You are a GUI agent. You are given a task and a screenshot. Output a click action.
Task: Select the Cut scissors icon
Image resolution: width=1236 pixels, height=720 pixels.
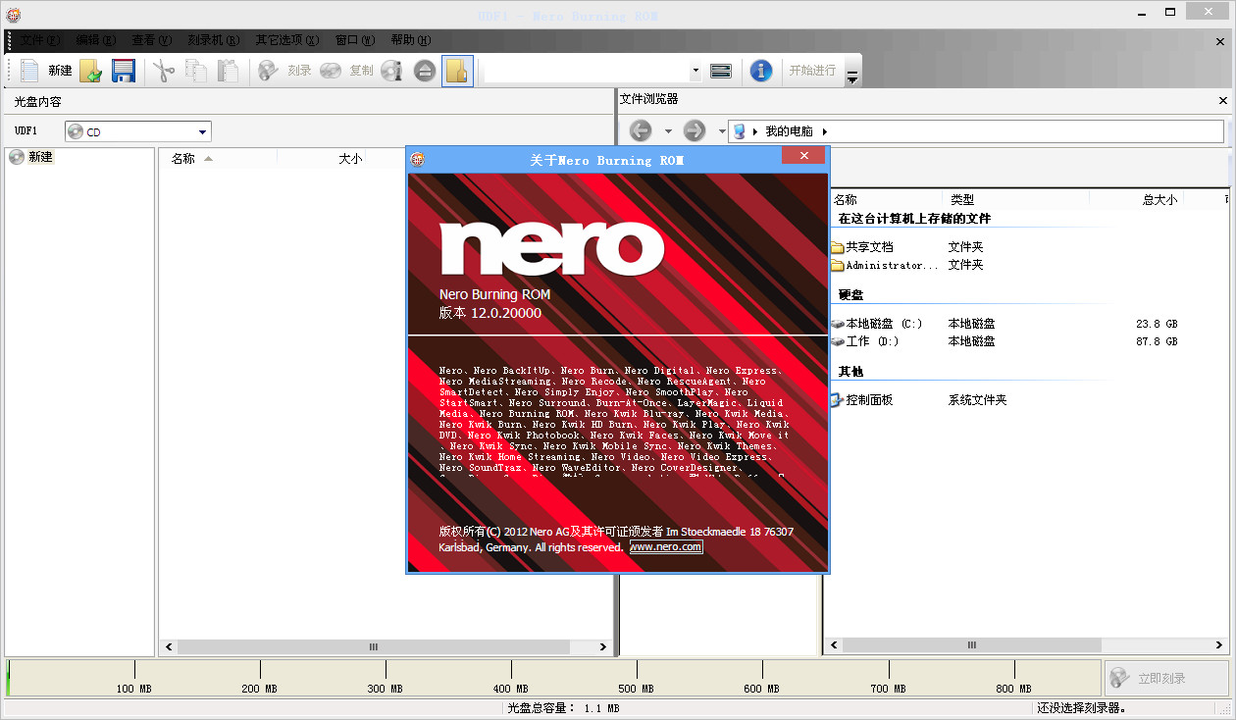163,70
